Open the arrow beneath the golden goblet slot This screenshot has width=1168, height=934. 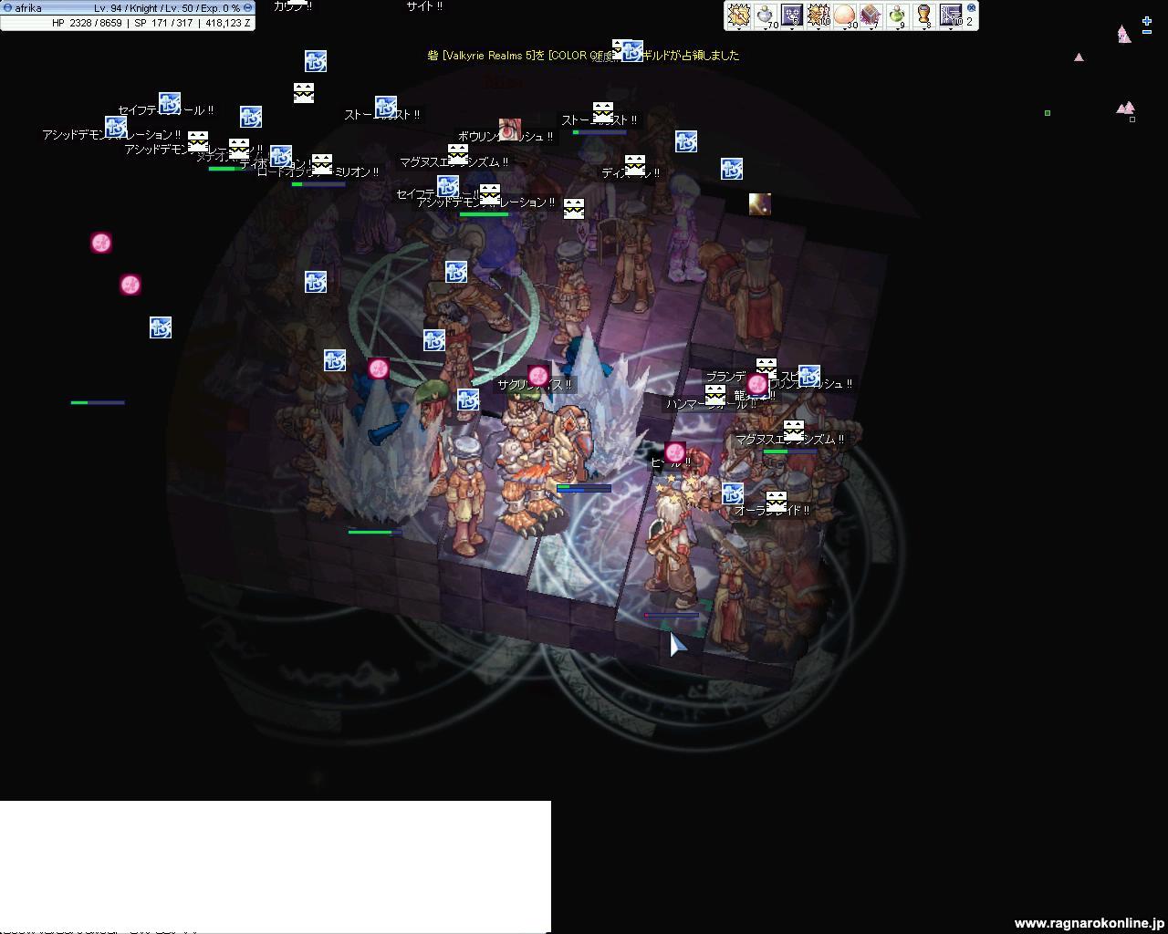click(923, 29)
